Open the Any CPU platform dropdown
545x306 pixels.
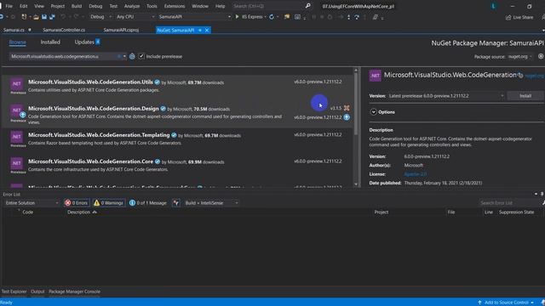(x=135, y=17)
